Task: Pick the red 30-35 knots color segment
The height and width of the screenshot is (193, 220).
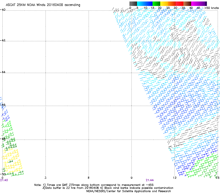Action: click(x=180, y=4)
